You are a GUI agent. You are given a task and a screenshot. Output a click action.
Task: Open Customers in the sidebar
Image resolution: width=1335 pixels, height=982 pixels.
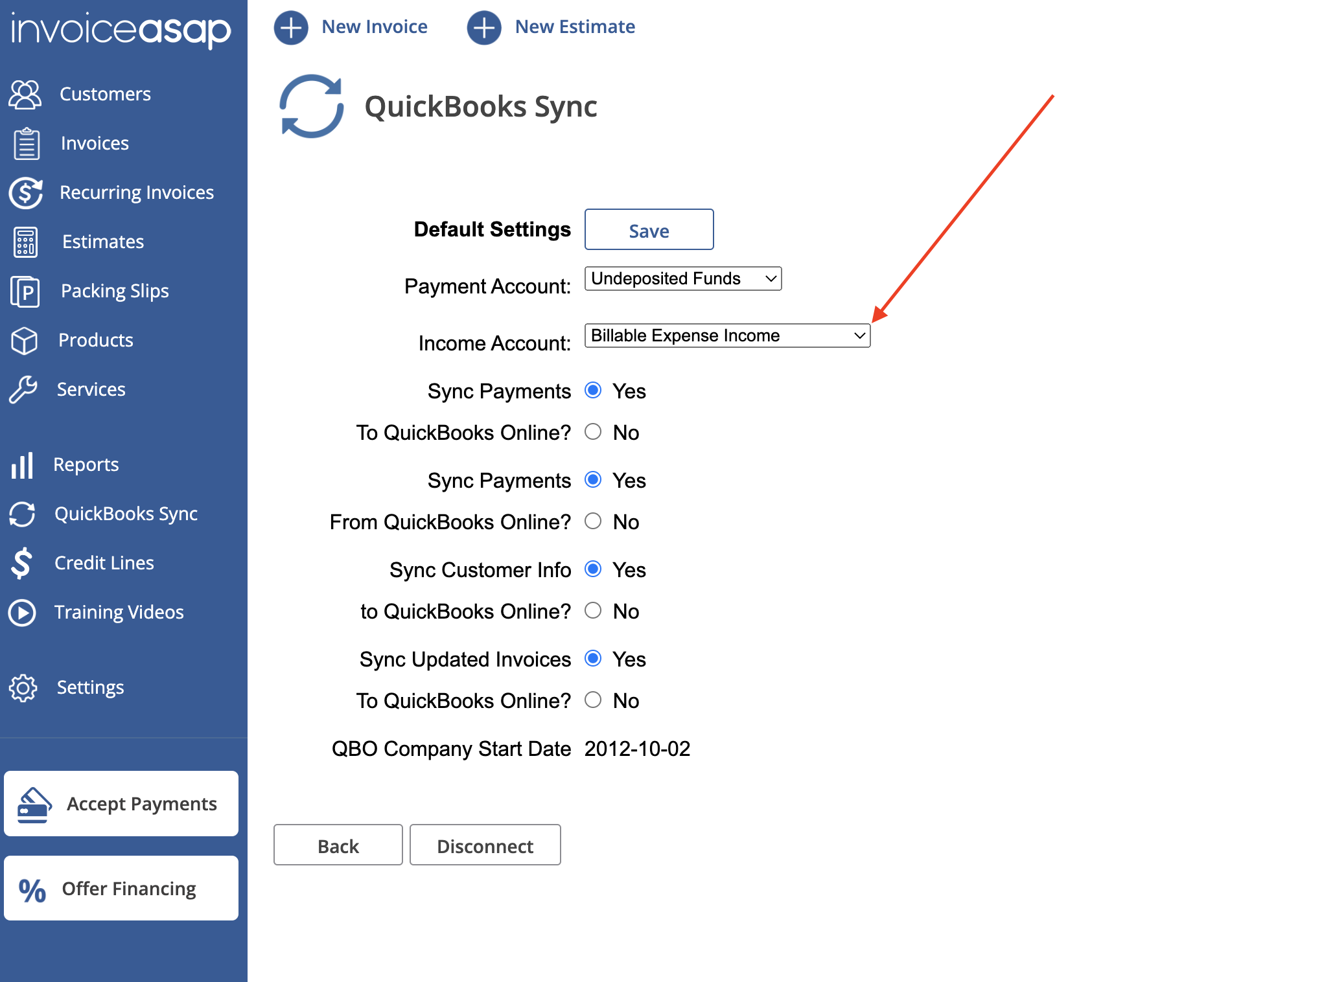[105, 94]
